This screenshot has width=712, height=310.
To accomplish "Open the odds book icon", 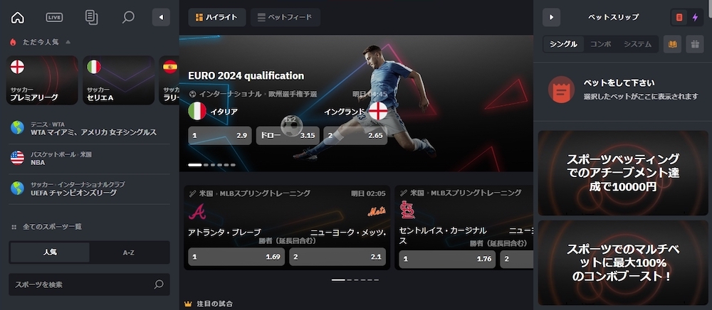I will pyautogui.click(x=673, y=44).
